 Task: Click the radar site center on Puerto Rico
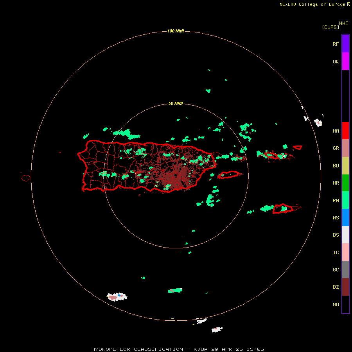(x=176, y=176)
